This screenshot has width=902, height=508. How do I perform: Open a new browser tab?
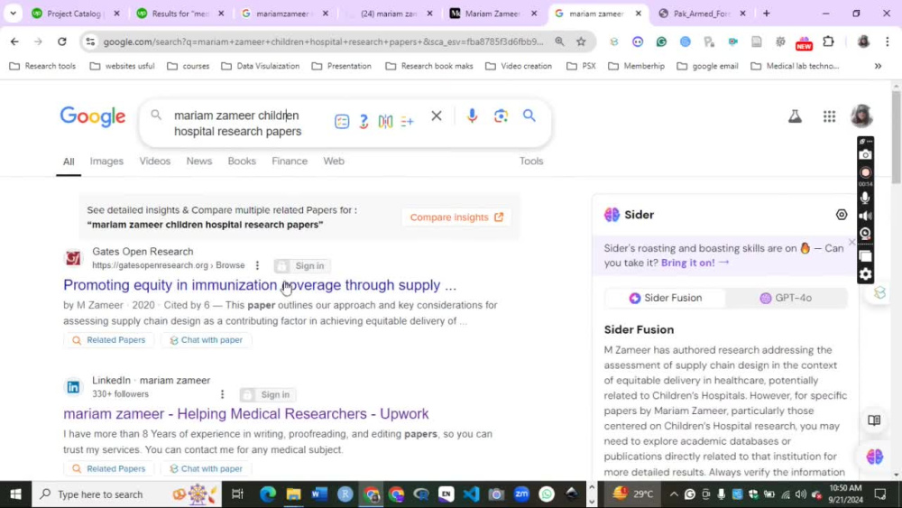766,14
